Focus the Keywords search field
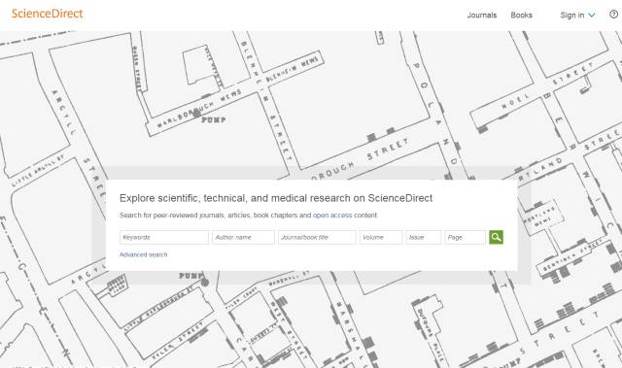 [164, 237]
